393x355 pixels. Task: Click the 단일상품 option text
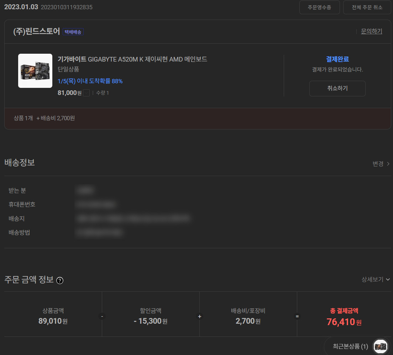tap(68, 69)
